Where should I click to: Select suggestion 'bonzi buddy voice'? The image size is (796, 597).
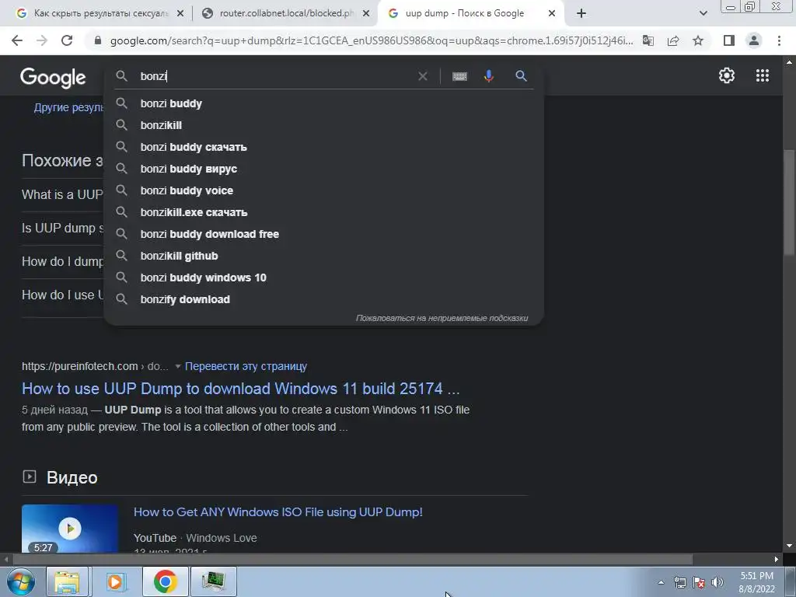click(x=324, y=191)
